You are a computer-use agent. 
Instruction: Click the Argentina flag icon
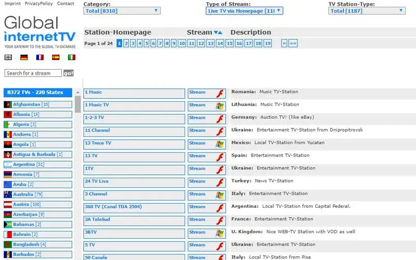point(8,164)
